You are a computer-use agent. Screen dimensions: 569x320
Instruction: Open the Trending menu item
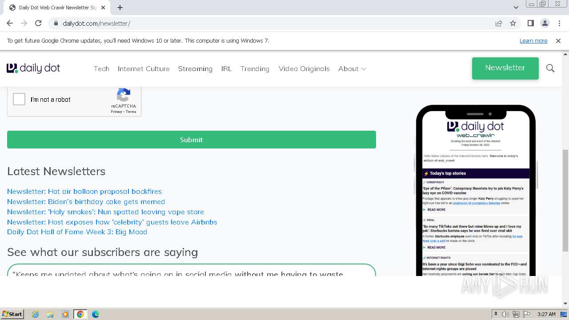click(255, 68)
